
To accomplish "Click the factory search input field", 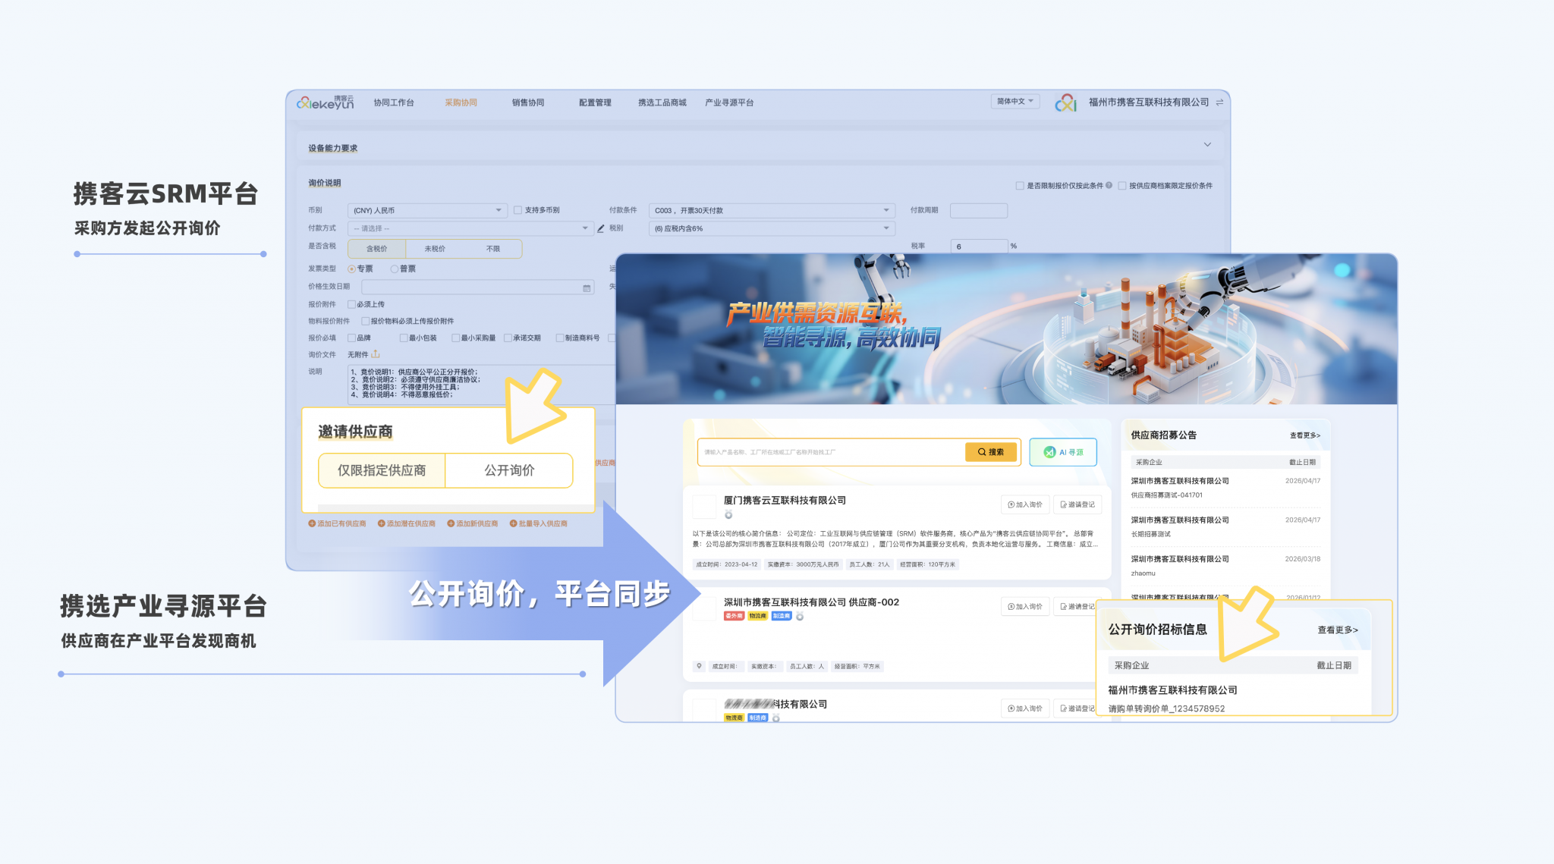I will point(831,452).
